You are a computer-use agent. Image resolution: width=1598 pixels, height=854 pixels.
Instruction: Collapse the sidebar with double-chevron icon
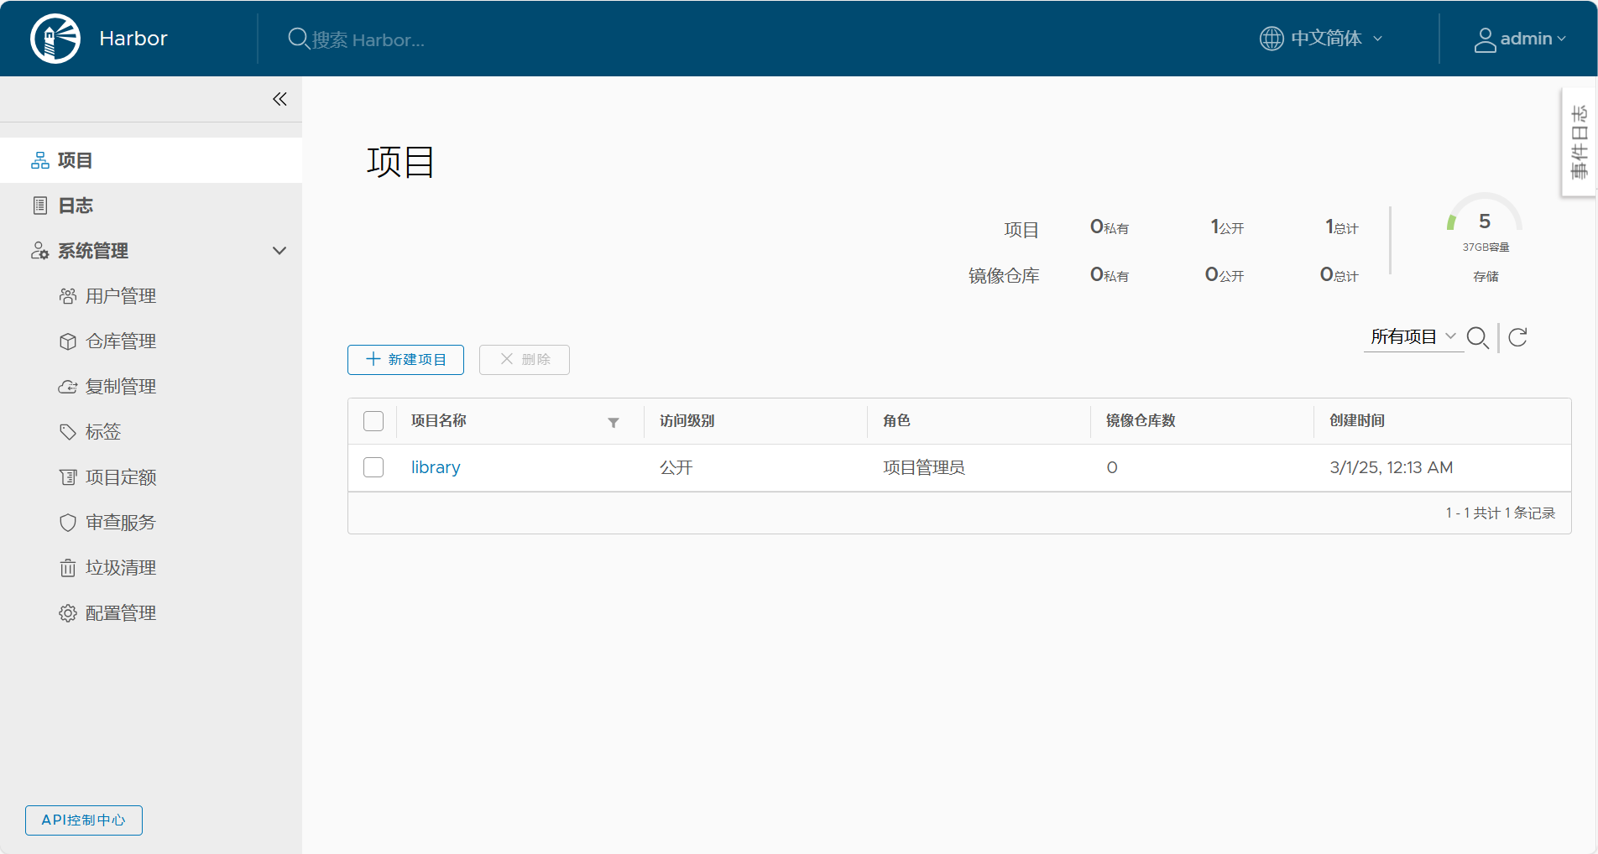click(x=279, y=99)
